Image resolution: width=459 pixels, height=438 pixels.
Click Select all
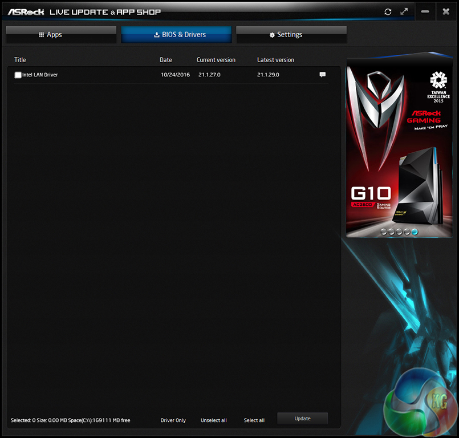click(x=254, y=420)
